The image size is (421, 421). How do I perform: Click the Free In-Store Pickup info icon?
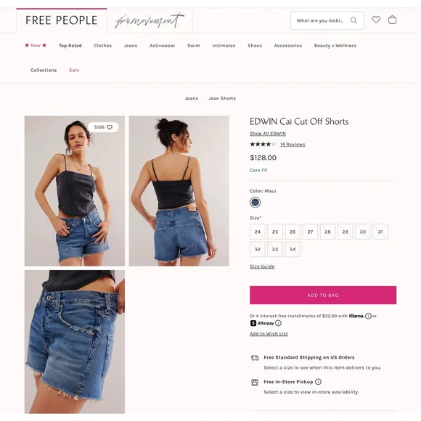(x=318, y=382)
